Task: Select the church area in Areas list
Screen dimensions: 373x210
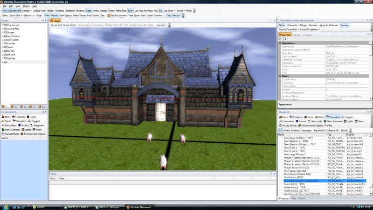Action: click(8, 55)
